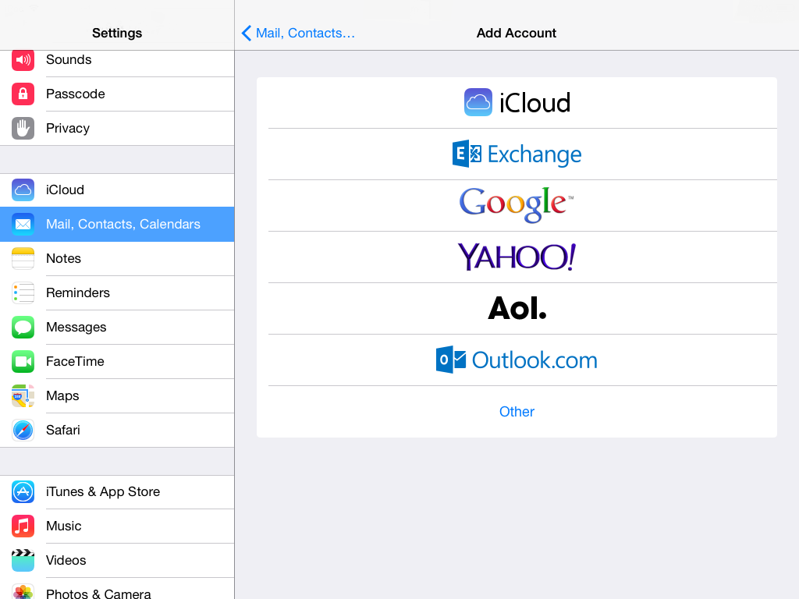Go back to Mail, Contacts… settings
This screenshot has width=799, height=599.
[x=298, y=33]
